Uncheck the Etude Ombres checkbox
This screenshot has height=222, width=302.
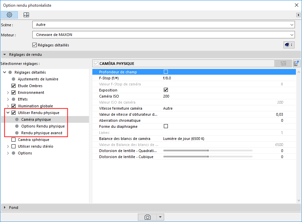(x=13, y=86)
